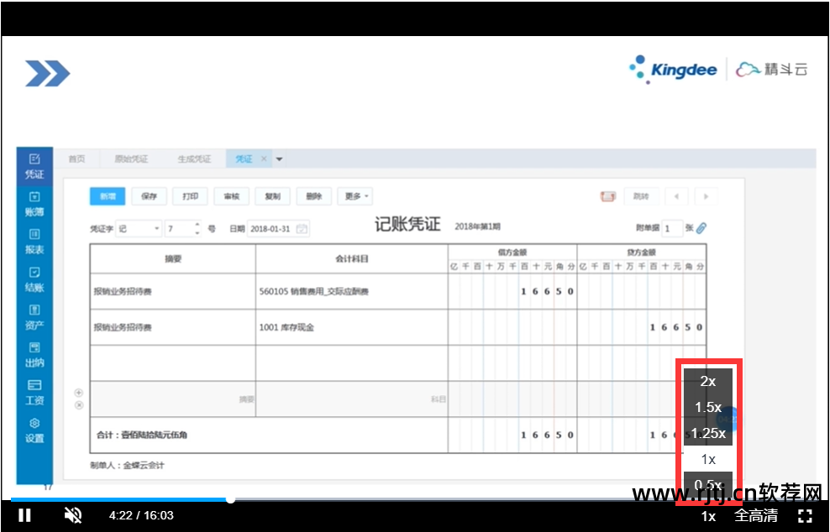Open the 结账 sidebar module
Image resolution: width=830 pixels, height=532 pixels.
point(34,279)
